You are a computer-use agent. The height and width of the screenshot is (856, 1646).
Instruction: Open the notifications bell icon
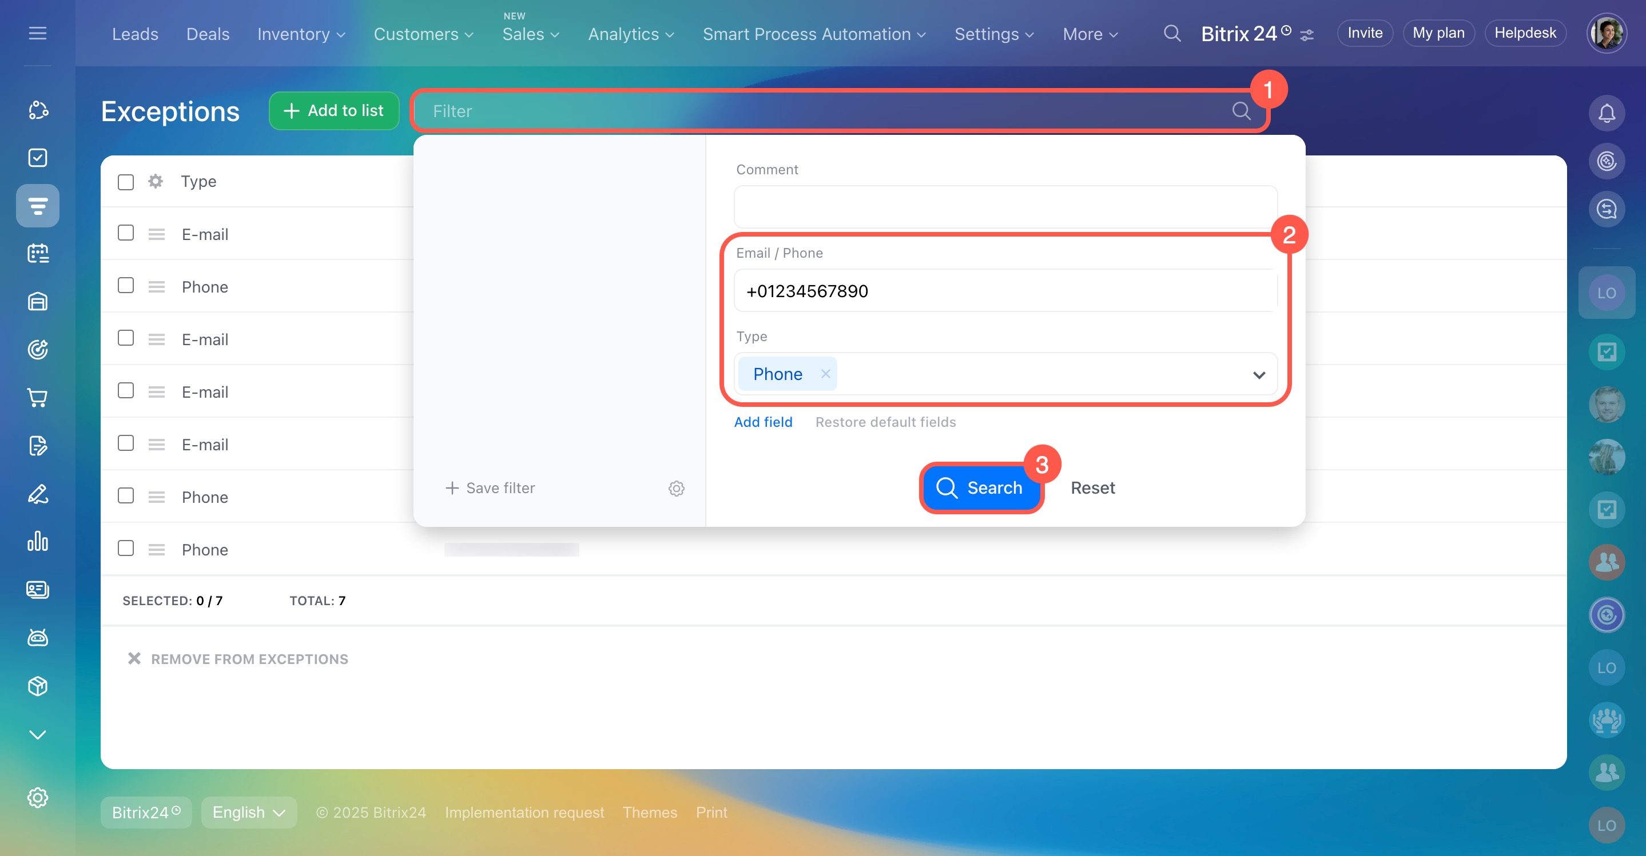click(x=1606, y=113)
